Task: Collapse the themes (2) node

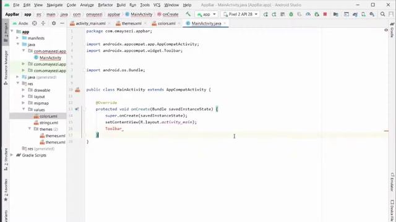Action: (x=29, y=129)
